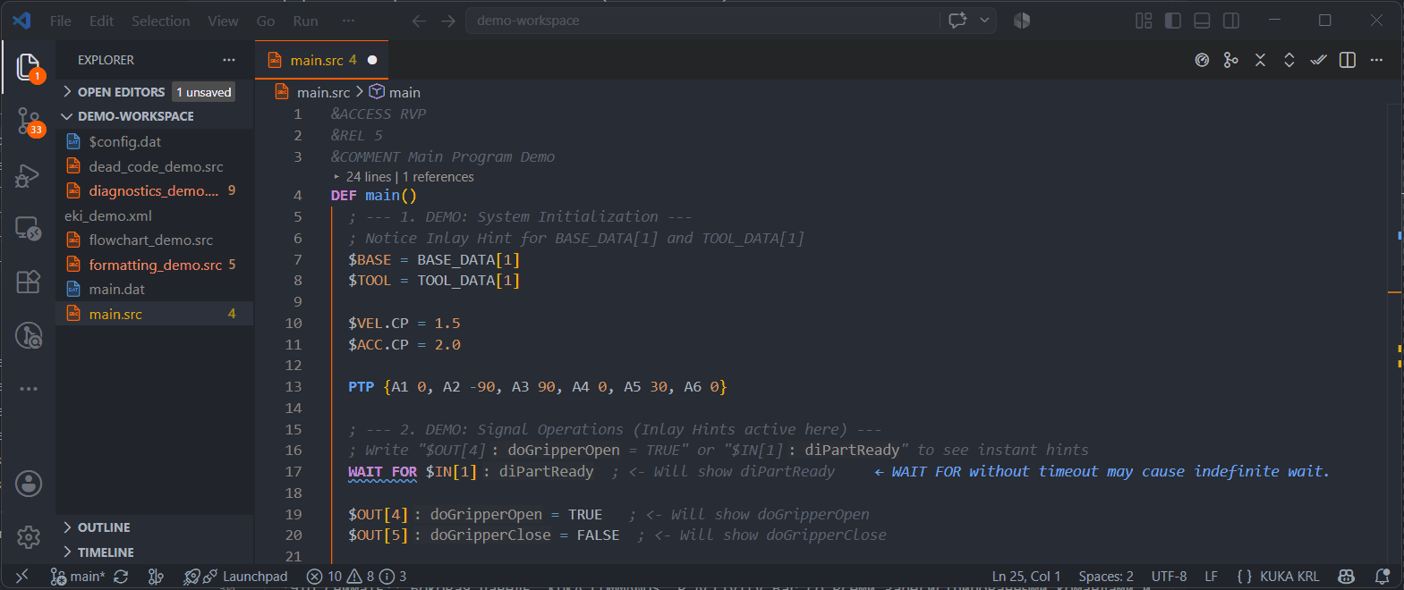1404x590 pixels.
Task: Toggle the Primary Side Bar visibility
Action: point(1173,21)
